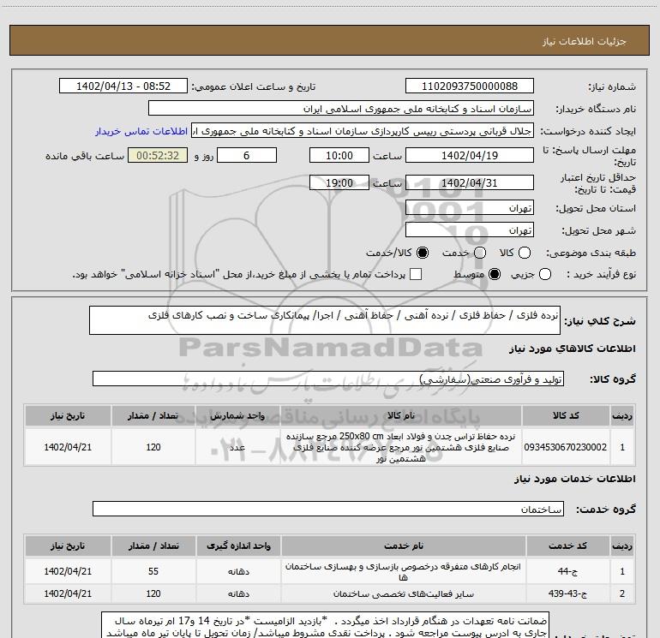Image resolution: width=660 pixels, height=638 pixels.
Task: Click the کد کالا column header
Action: tap(566, 415)
